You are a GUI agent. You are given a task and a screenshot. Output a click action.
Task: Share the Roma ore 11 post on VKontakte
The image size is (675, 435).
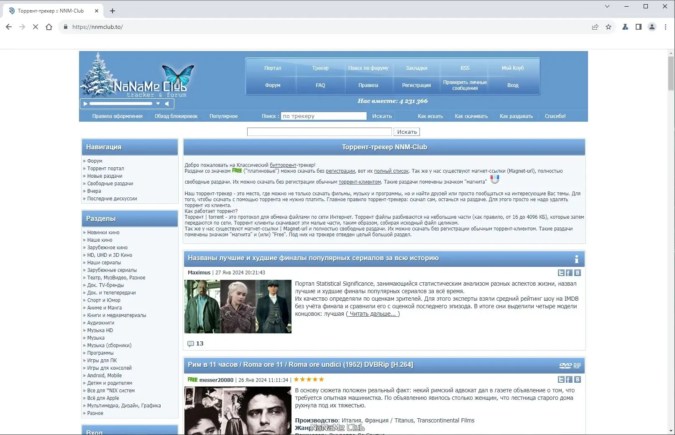pyautogui.click(x=578, y=379)
